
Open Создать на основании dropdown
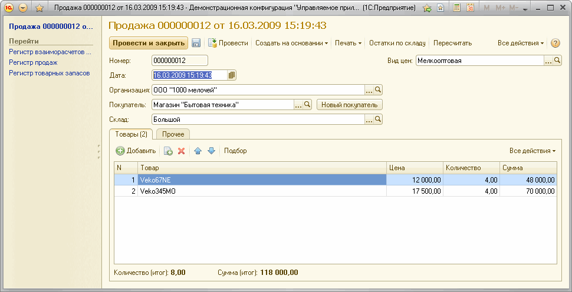tap(291, 43)
